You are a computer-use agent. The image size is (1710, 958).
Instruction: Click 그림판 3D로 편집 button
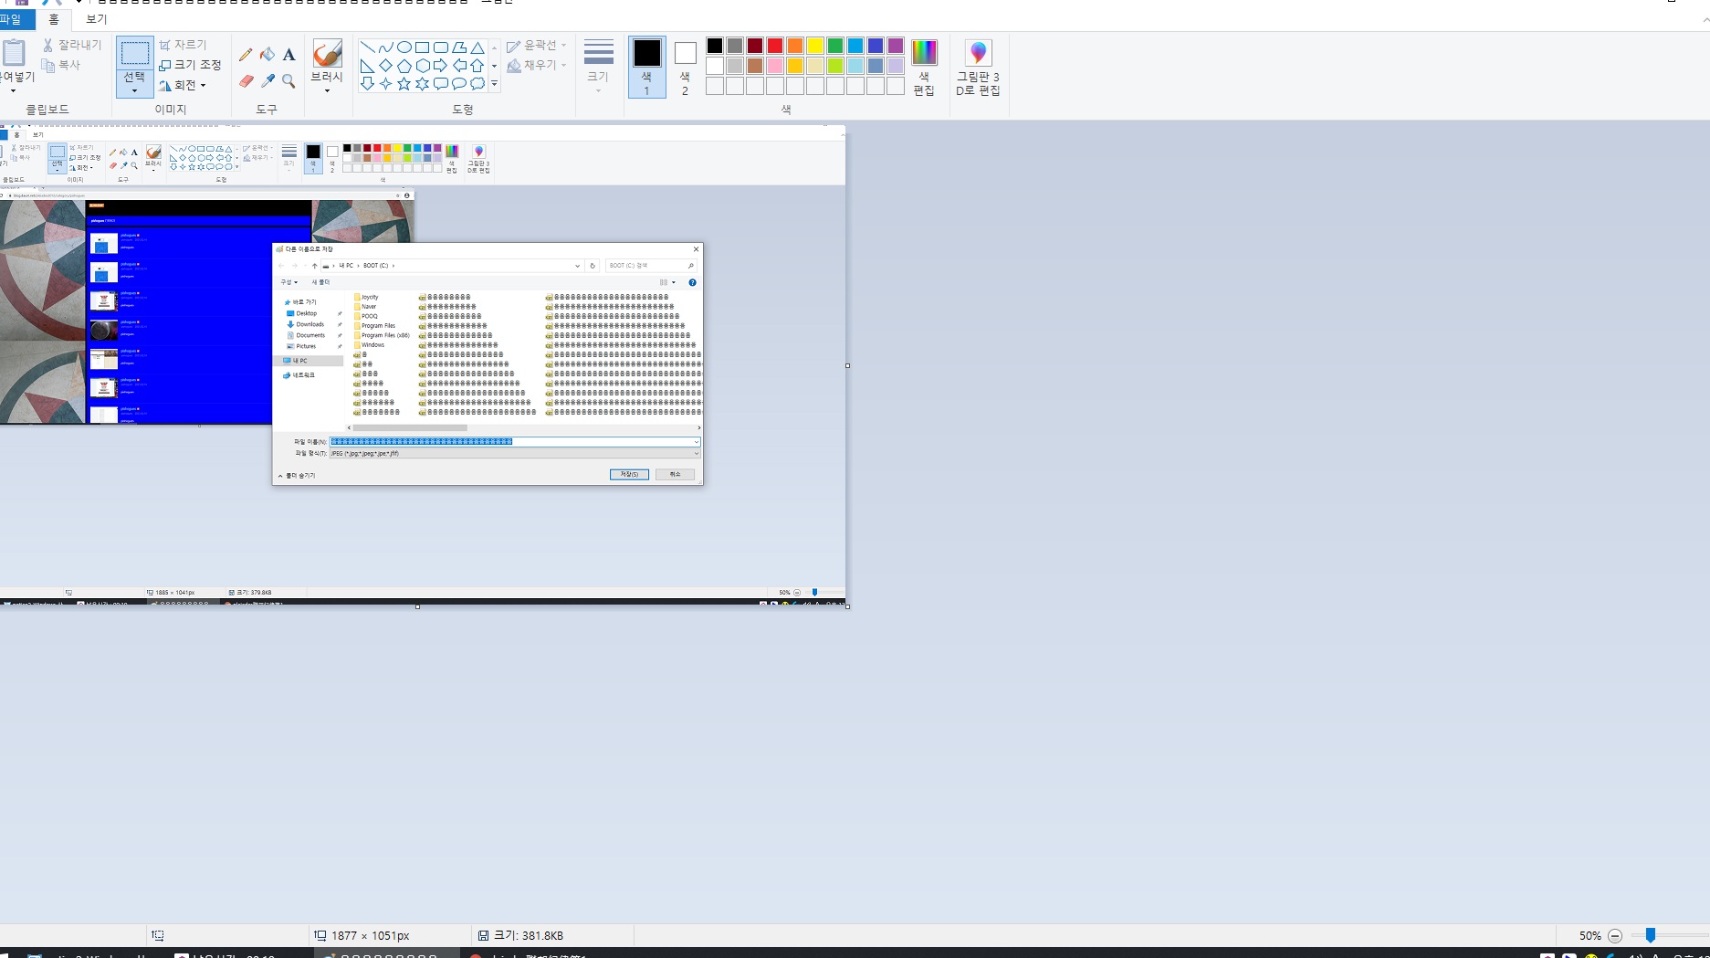pyautogui.click(x=978, y=67)
